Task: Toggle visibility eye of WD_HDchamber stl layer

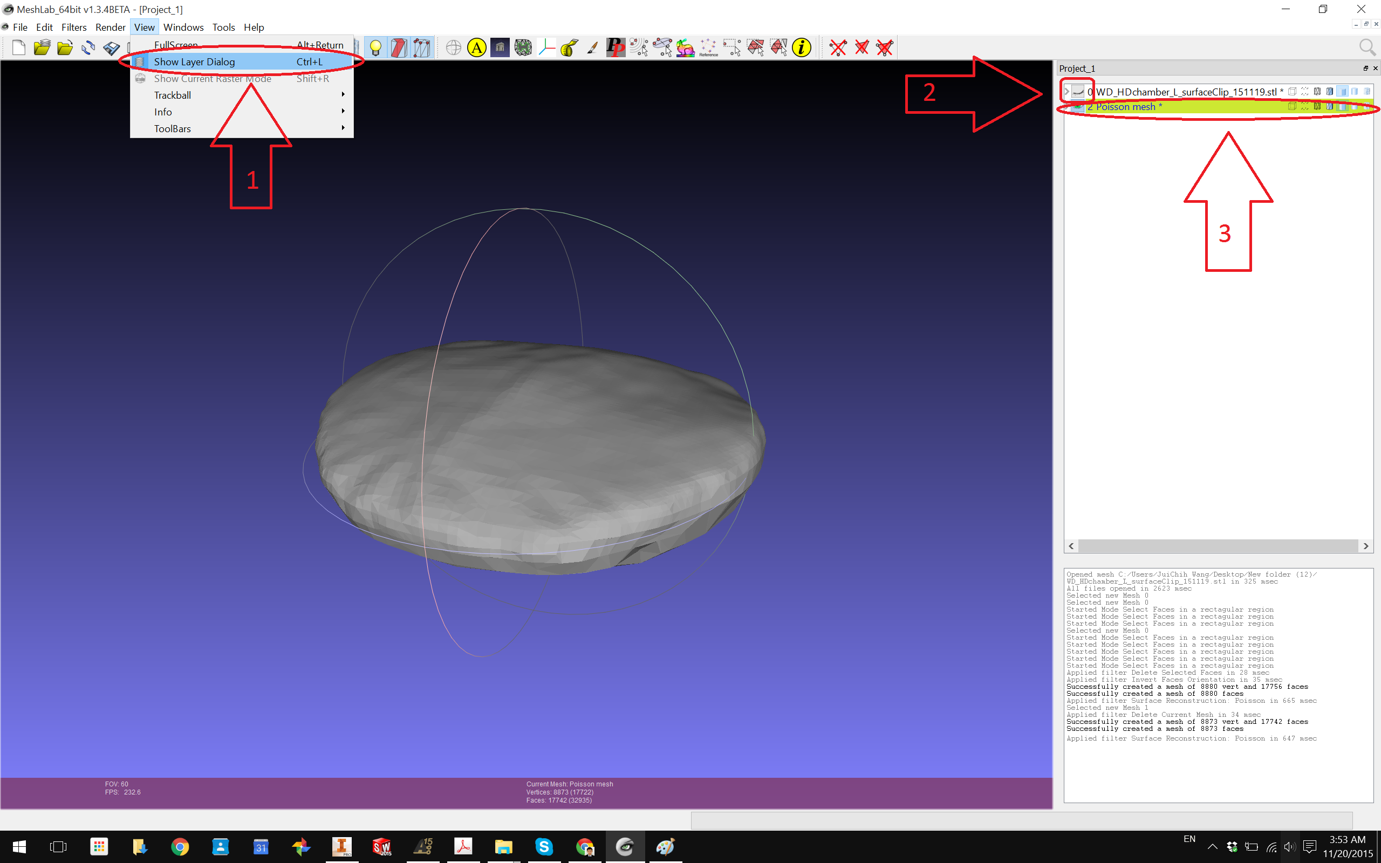Action: [x=1077, y=91]
